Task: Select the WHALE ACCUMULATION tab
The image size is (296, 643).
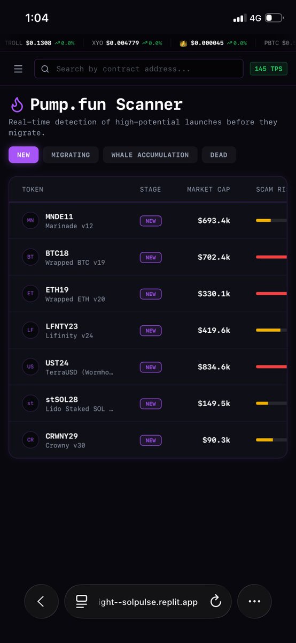Action: click(x=150, y=155)
